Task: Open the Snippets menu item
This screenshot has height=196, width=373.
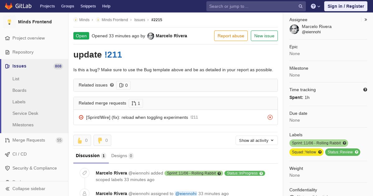Action: pyautogui.click(x=88, y=6)
